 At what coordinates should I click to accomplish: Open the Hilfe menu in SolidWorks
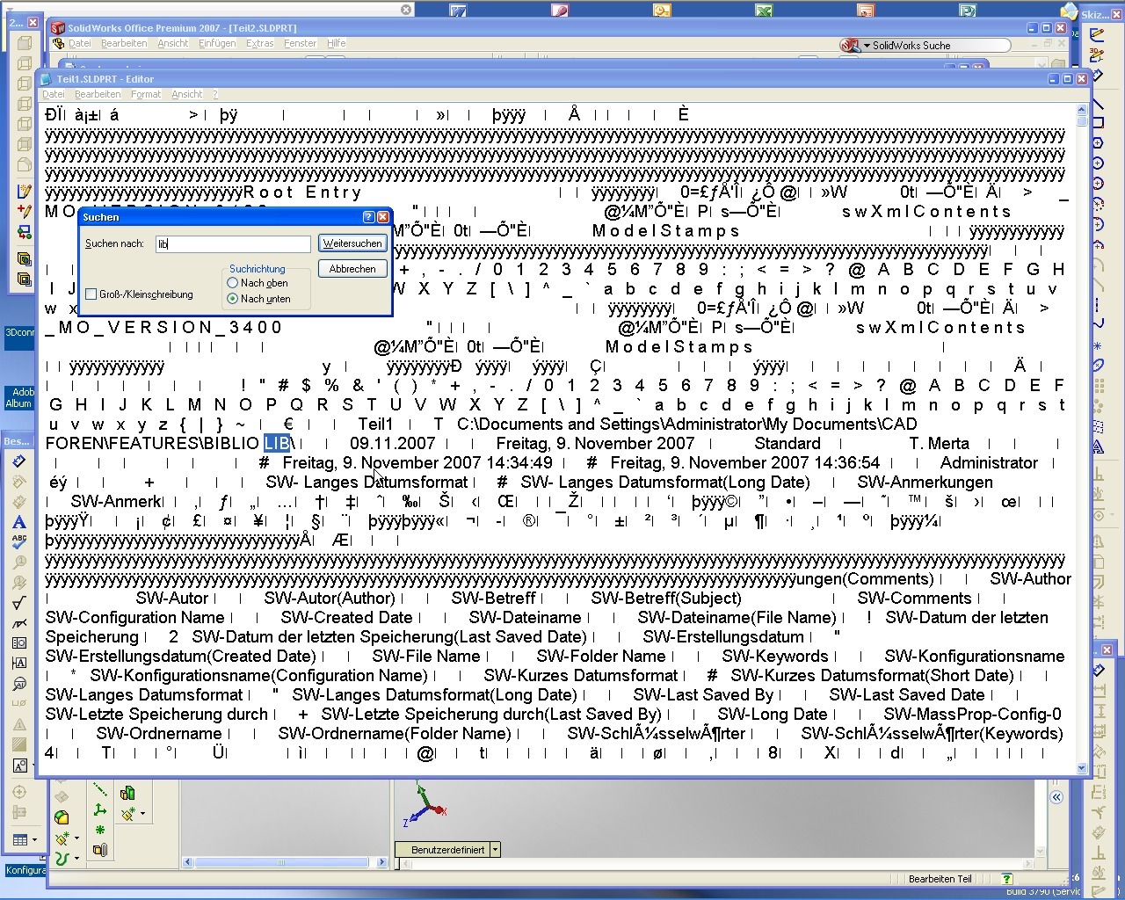click(336, 43)
